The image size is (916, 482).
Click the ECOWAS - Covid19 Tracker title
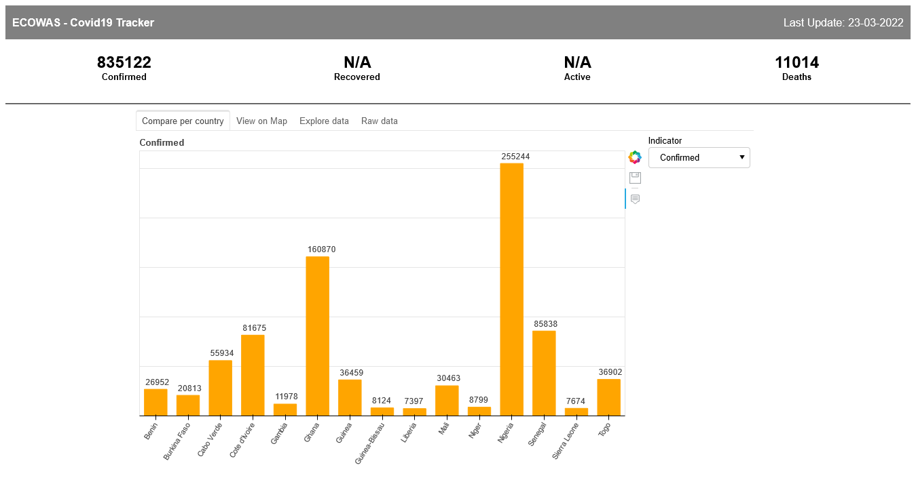click(x=83, y=22)
